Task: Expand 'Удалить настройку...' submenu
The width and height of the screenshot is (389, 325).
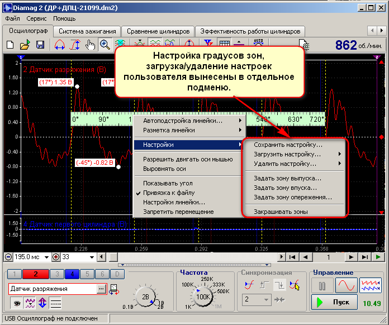Action: 295,164
